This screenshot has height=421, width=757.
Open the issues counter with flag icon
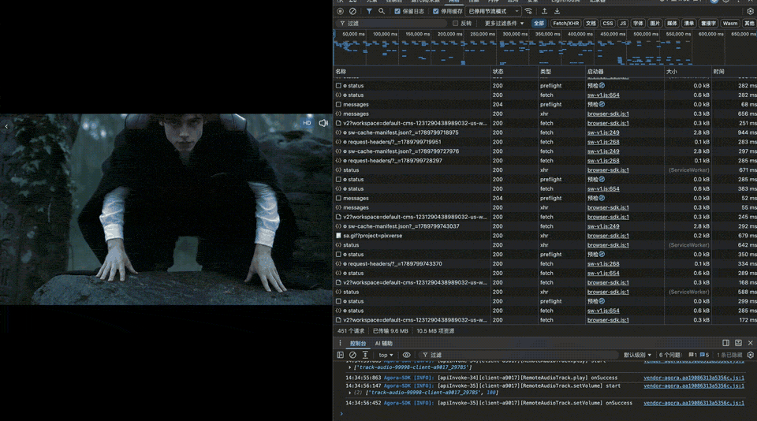click(x=693, y=355)
